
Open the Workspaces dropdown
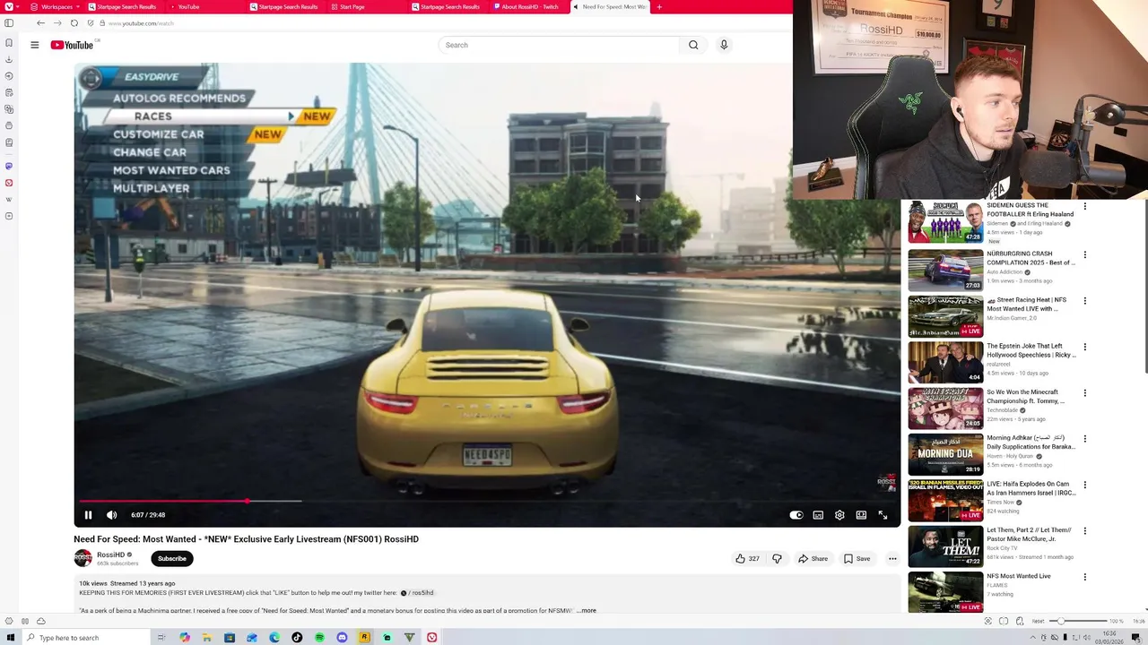[57, 6]
